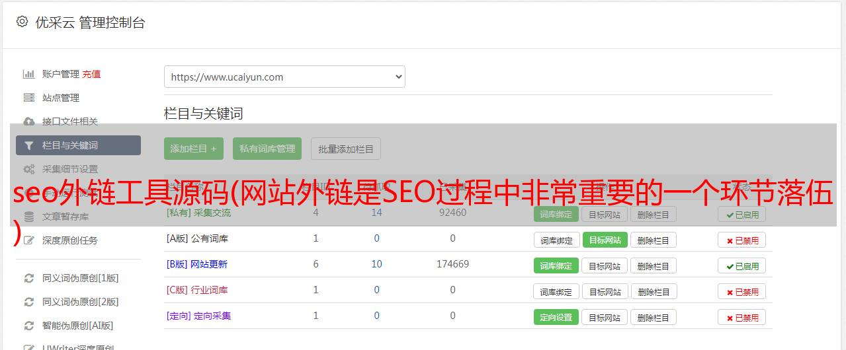Click 词库绑定 in the 行业词库 row

coord(556,291)
